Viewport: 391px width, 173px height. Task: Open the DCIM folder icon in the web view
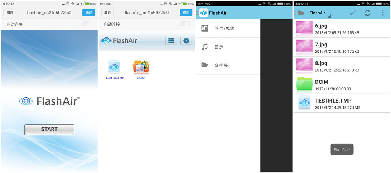(141, 67)
